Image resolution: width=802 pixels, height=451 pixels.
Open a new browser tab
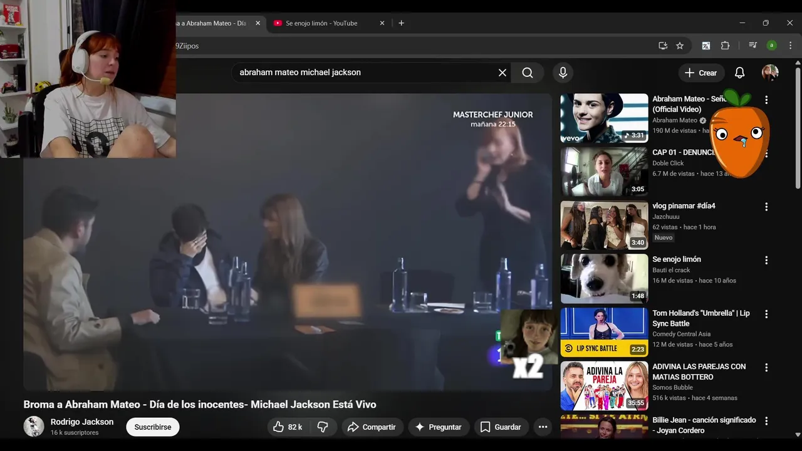click(402, 23)
